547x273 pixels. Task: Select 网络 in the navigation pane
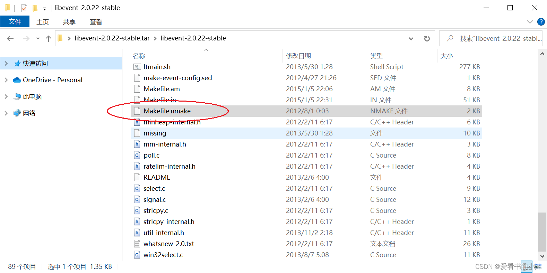point(29,113)
